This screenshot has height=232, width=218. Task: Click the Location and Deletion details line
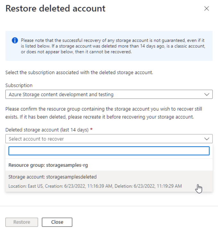pos(95,186)
